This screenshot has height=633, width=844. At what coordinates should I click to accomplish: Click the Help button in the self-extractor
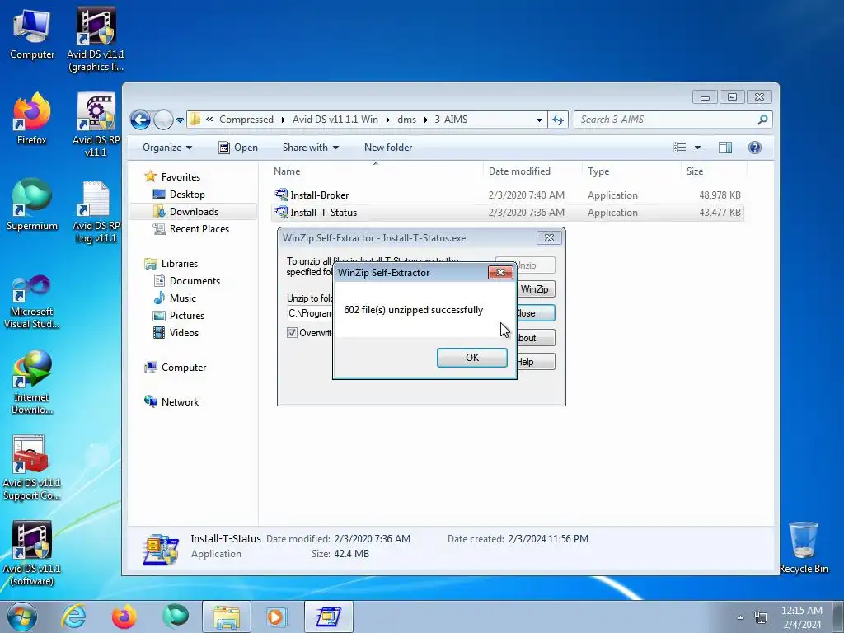coord(535,362)
